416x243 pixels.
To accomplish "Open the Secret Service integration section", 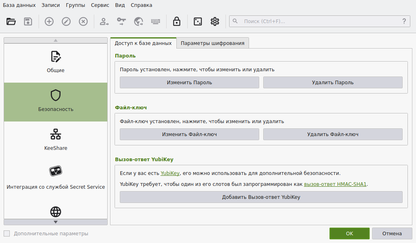I will coord(56,178).
